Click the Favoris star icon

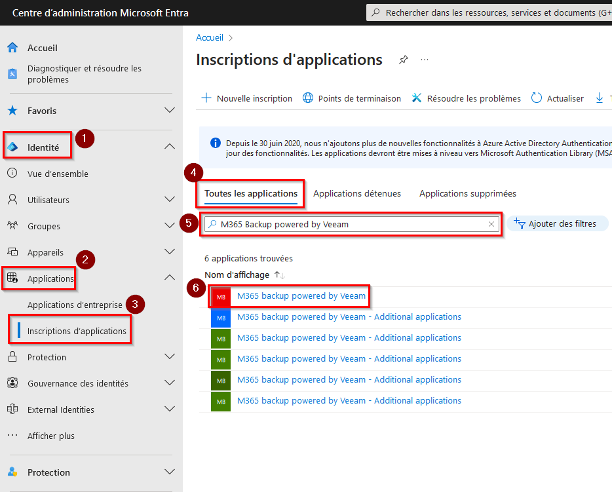pyautogui.click(x=12, y=111)
